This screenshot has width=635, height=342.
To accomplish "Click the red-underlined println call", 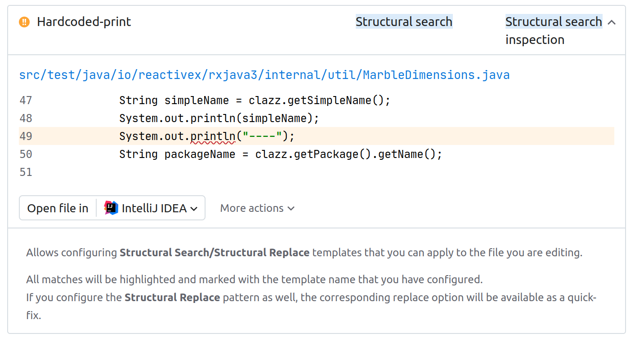I will 213,136.
